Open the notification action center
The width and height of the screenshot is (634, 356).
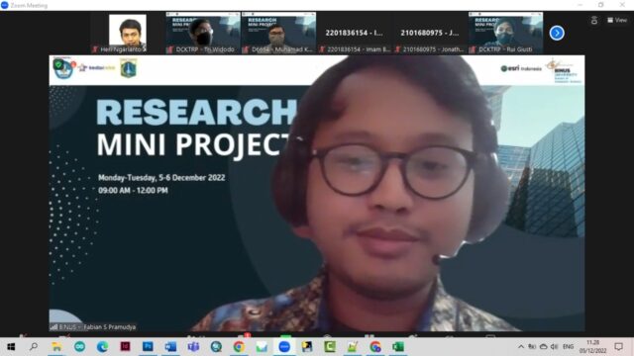pos(618,347)
